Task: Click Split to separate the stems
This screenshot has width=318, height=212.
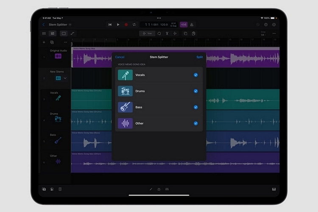Action: pyautogui.click(x=199, y=57)
